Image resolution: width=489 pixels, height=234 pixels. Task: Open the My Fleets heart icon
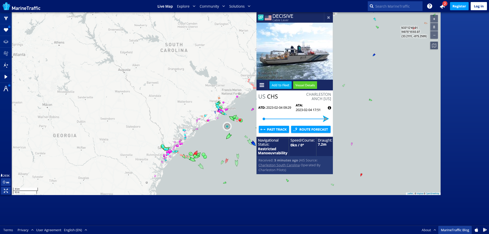click(x=6, y=30)
